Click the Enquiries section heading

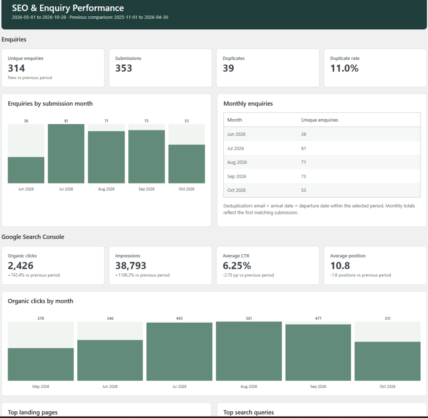pos(14,39)
